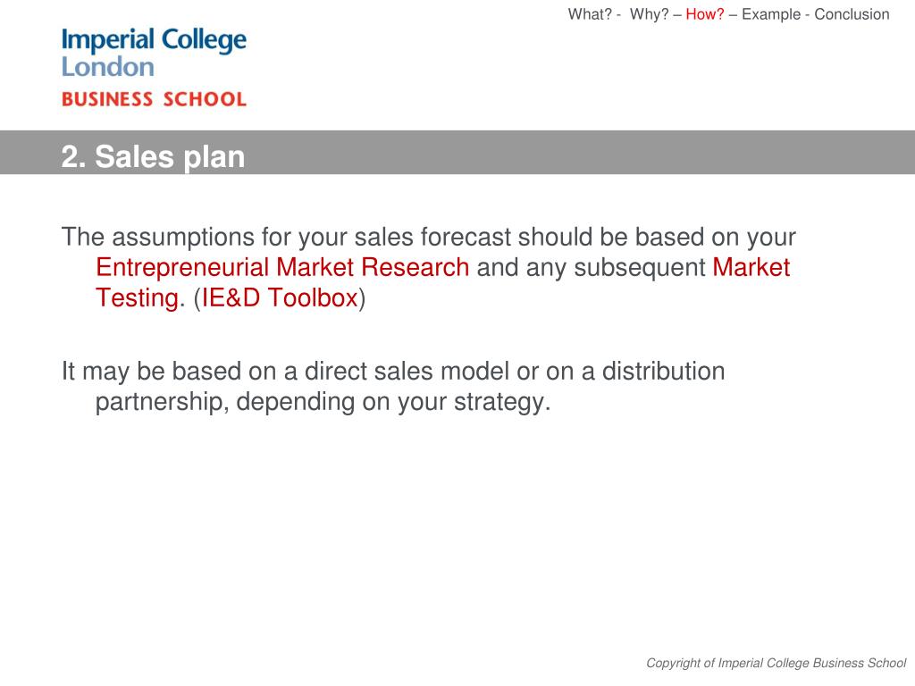Open the Entrepreneurial Market Research link
Viewport: 915px width, 686px height.
pos(282,267)
